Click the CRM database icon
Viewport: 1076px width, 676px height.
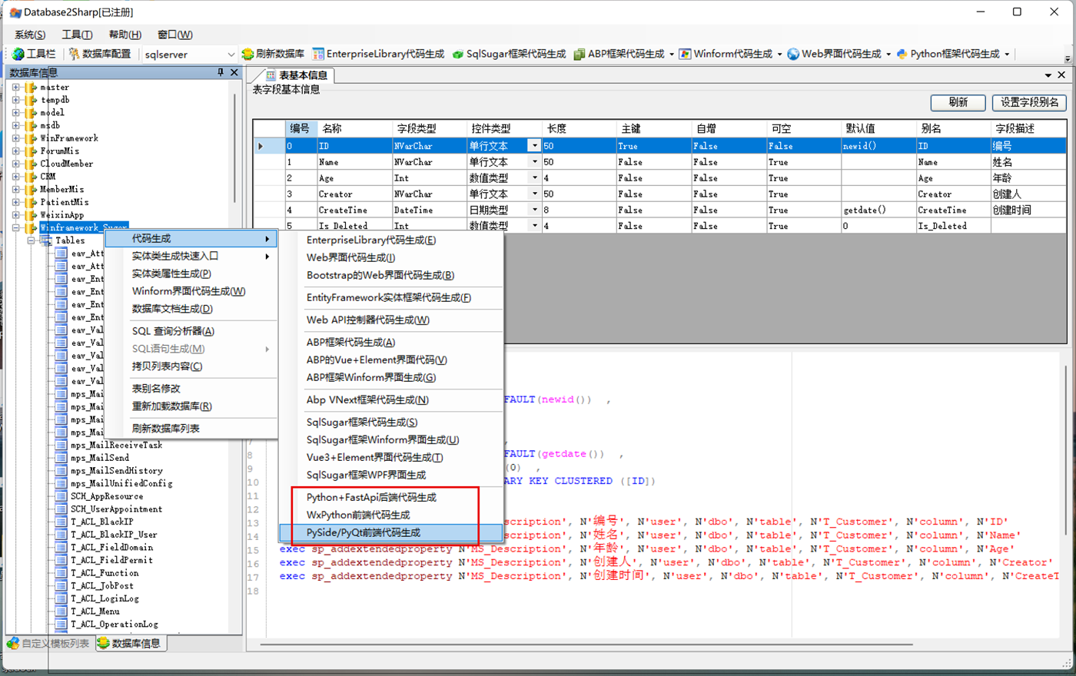(x=31, y=177)
